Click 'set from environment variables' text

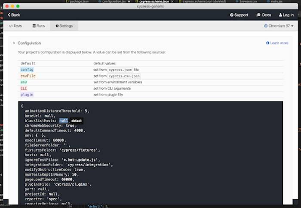[118, 82]
